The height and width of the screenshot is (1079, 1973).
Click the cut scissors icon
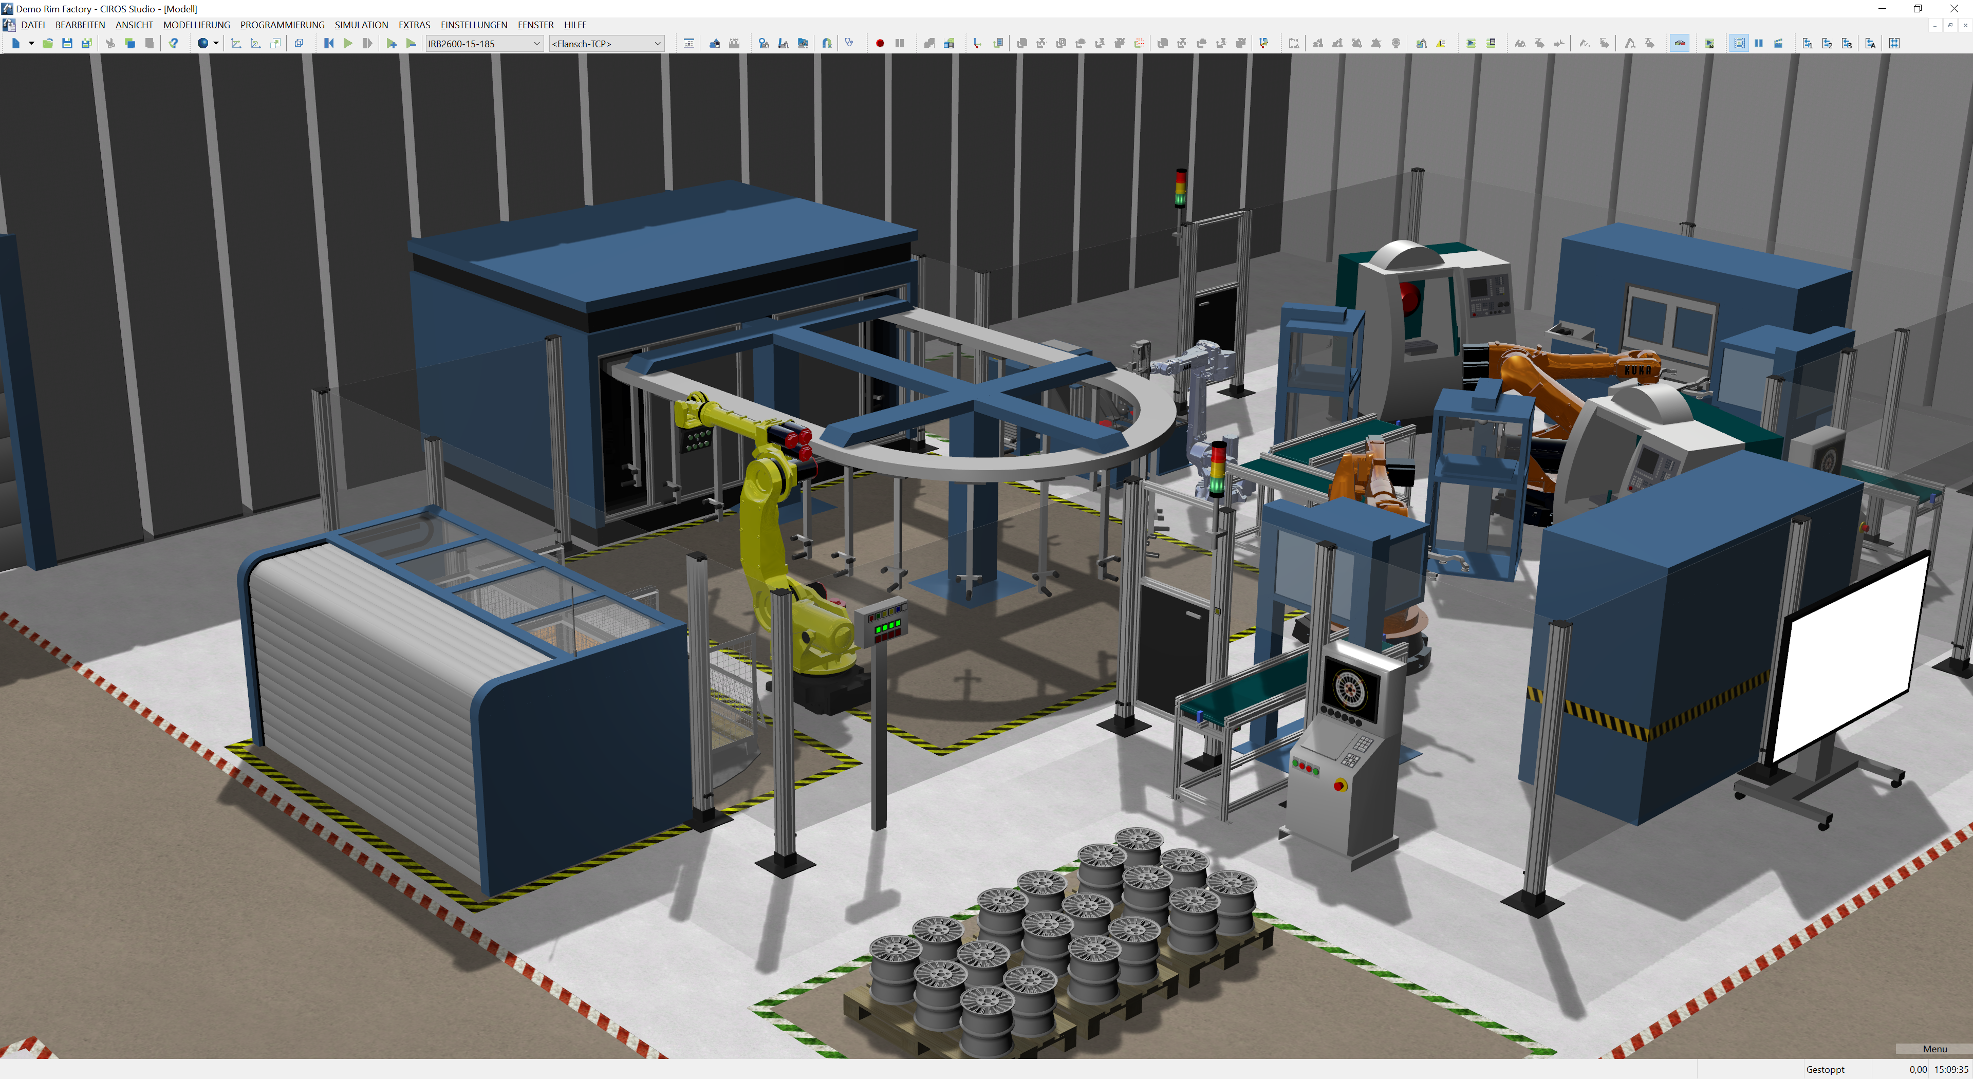click(110, 44)
